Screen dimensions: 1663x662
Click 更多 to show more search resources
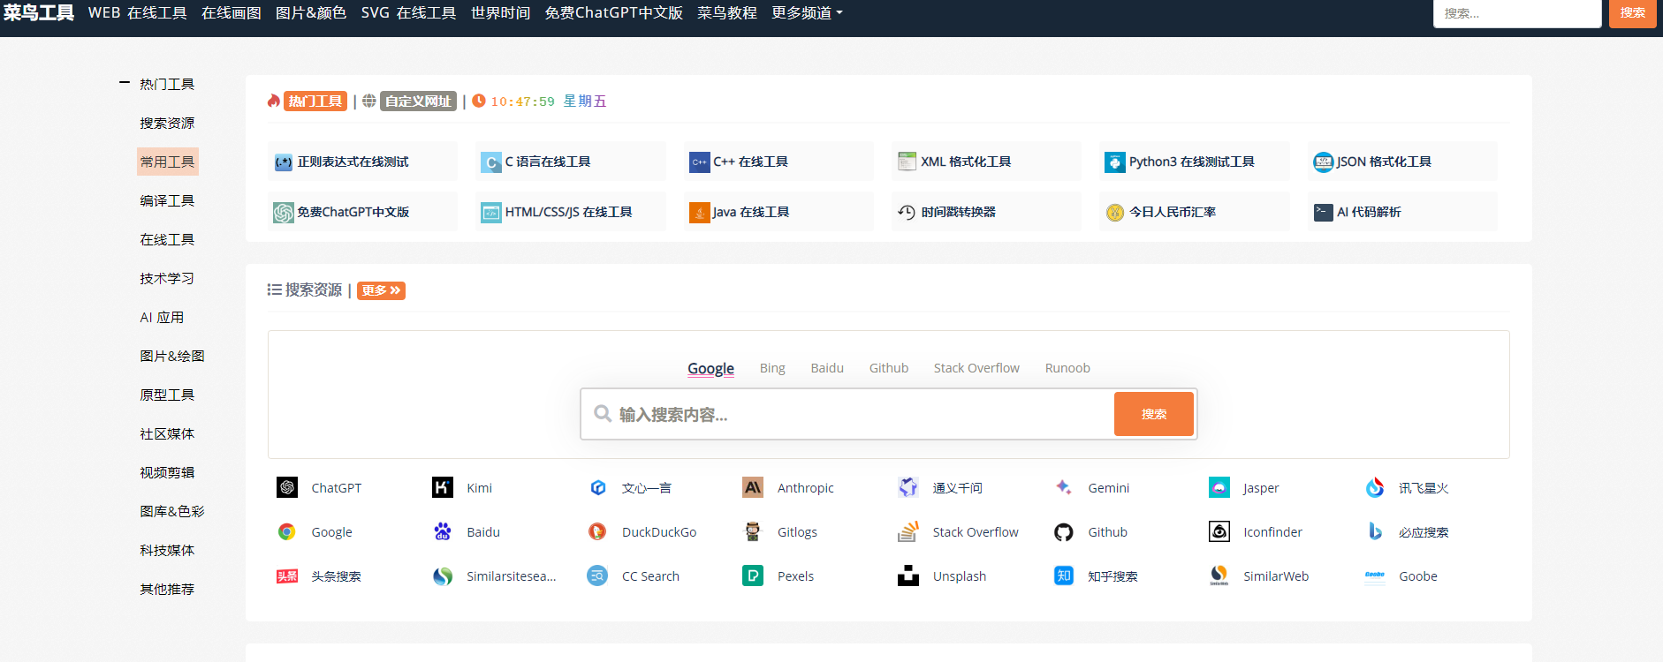click(381, 290)
